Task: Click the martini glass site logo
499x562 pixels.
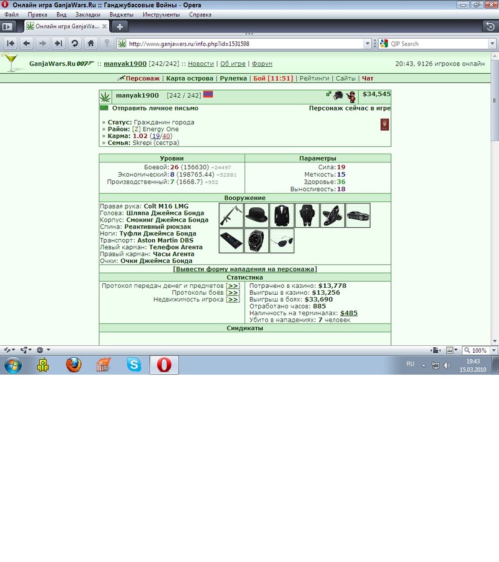Action: [x=10, y=62]
